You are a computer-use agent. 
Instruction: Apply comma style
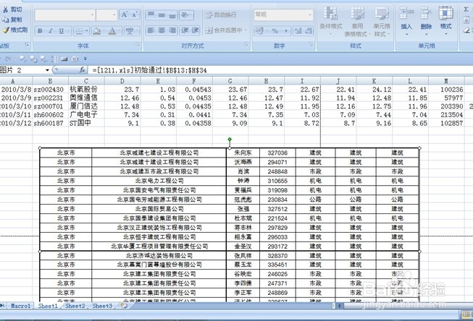[285, 30]
